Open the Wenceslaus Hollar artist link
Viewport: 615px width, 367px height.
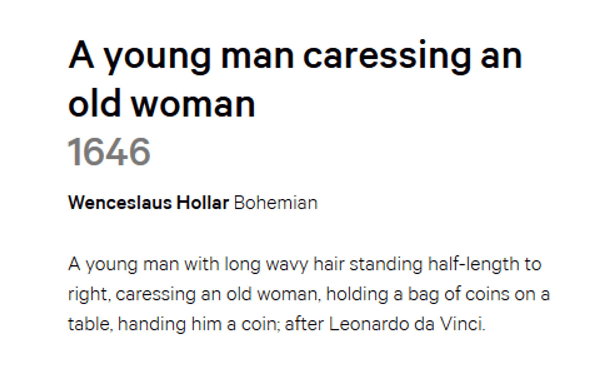(149, 203)
